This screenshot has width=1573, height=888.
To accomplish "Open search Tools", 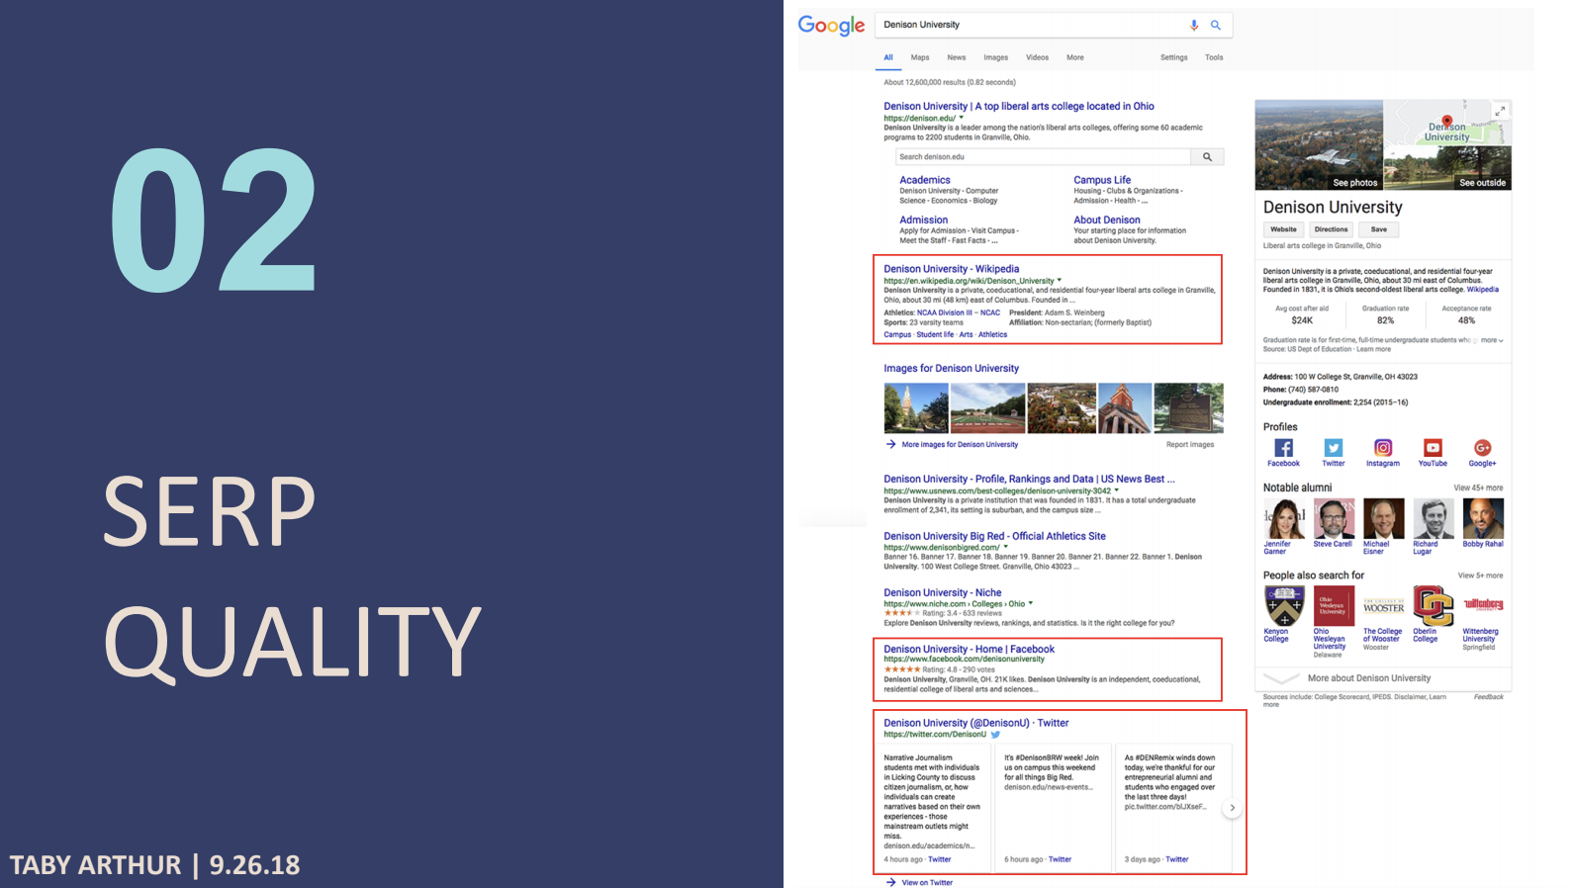I will click(x=1214, y=57).
